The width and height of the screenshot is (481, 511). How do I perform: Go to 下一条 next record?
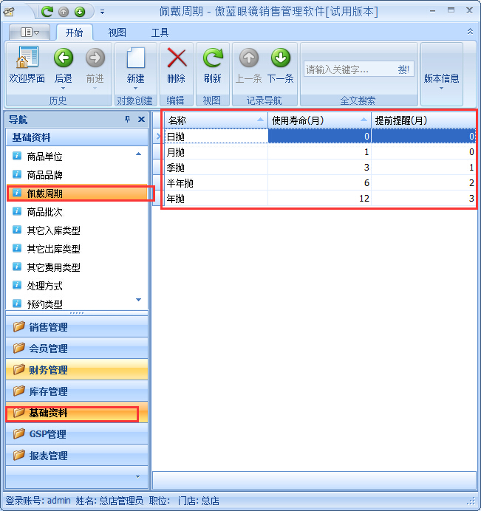coord(280,58)
